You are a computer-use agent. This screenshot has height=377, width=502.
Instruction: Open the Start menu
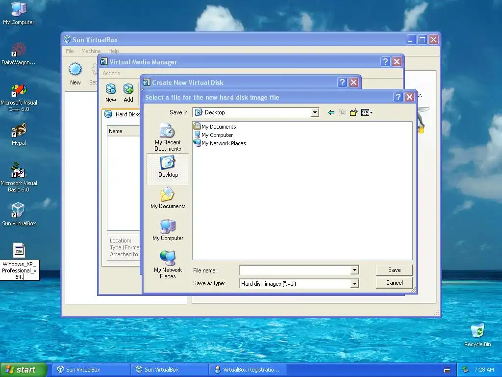pyautogui.click(x=23, y=370)
